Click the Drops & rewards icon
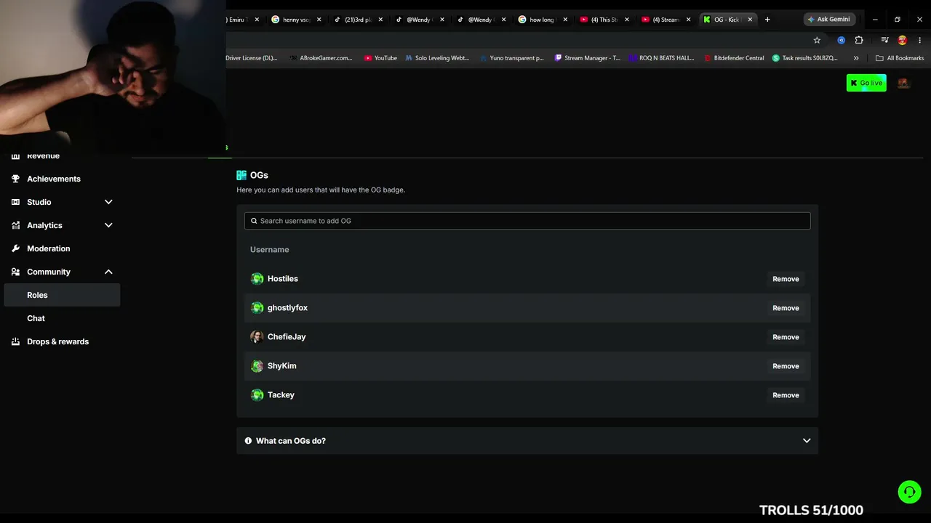931x523 pixels. tap(16, 341)
